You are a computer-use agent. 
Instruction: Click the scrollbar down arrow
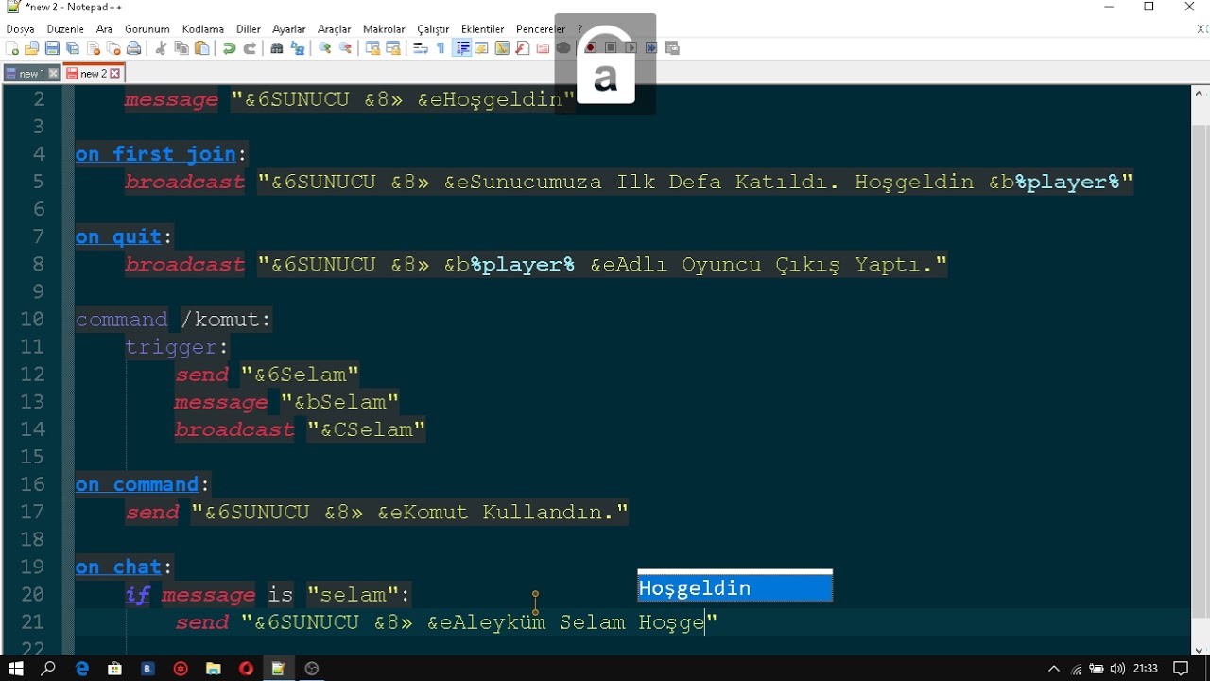point(1200,649)
